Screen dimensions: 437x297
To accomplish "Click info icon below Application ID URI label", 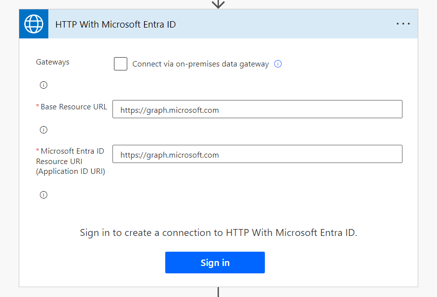I will point(43,195).
